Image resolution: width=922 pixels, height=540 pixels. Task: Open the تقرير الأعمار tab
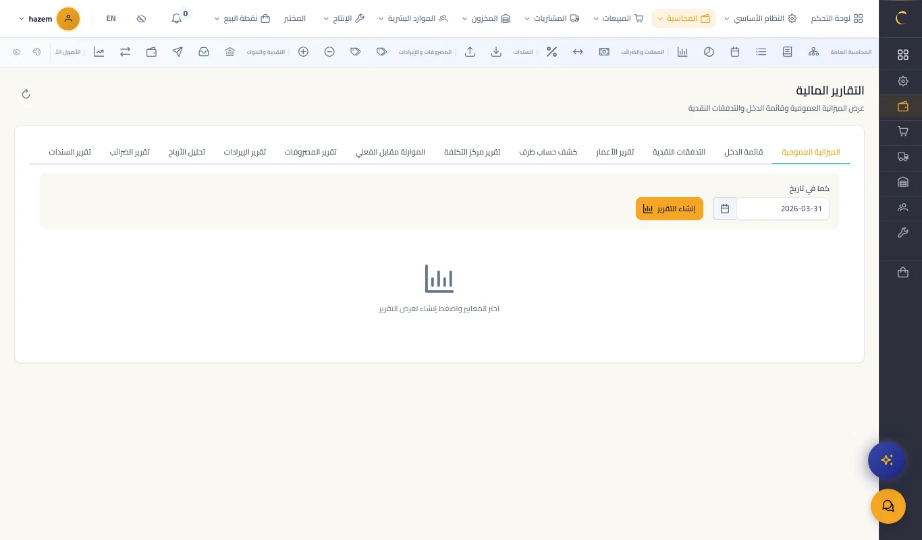coord(615,152)
